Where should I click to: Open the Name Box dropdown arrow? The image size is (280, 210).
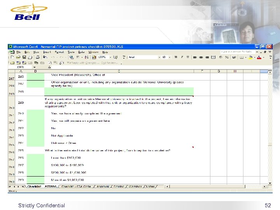[34, 67]
